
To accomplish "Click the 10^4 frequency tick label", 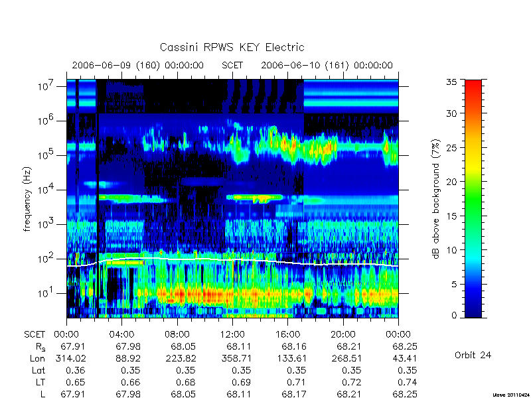I will coord(46,190).
